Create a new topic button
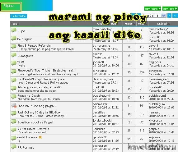The height and width of the screenshot is (152, 178). (152, 9)
